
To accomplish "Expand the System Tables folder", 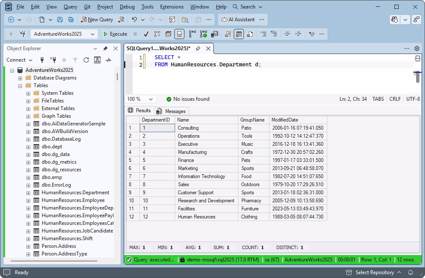I will pyautogui.click(x=28, y=94).
